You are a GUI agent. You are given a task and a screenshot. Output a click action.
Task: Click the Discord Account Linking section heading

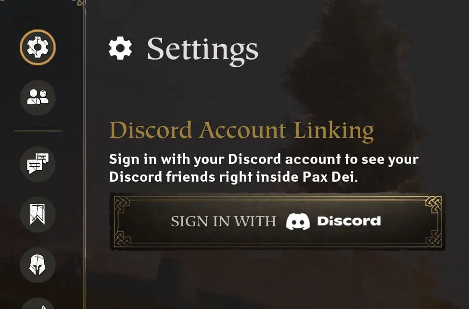241,131
